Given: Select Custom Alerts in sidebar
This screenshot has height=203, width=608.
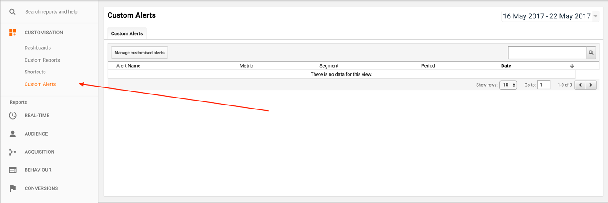Looking at the screenshot, I should (x=40, y=84).
